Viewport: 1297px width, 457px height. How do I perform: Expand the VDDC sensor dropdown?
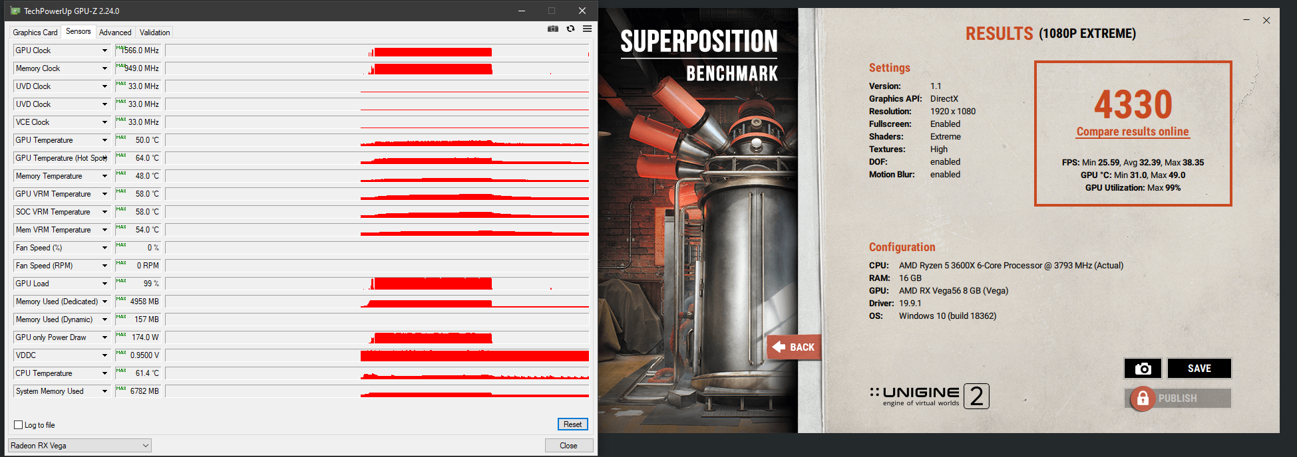(x=104, y=355)
